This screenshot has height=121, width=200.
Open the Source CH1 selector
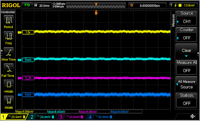click(x=186, y=22)
